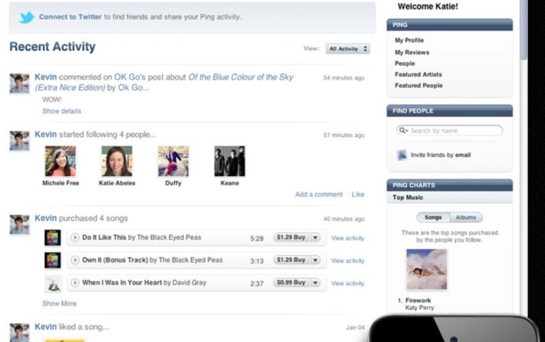Open Kevin's avatar on started following post
545x342 pixels.
click(20, 141)
